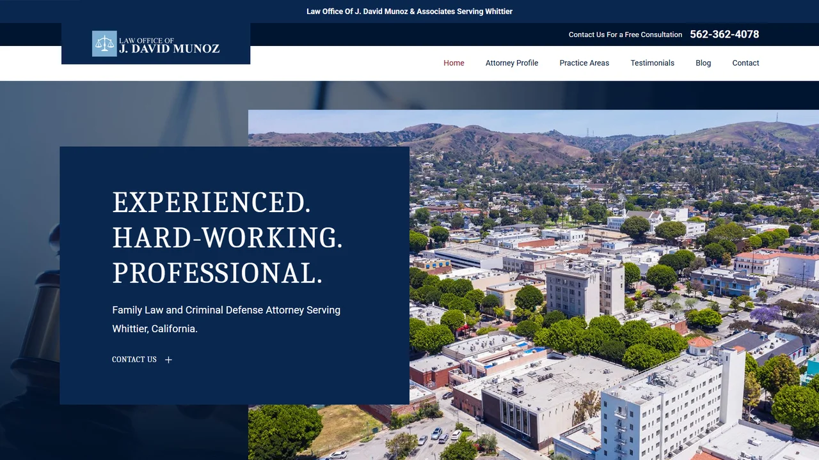Click the EXPERIENCED. headline line
Screen dimensions: 819x460
pos(212,203)
